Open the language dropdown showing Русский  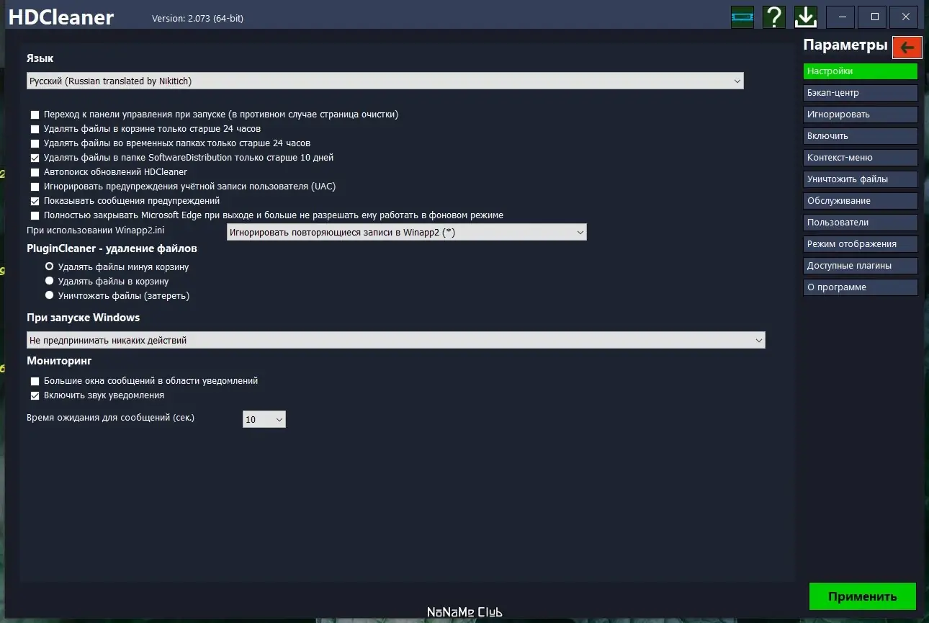click(x=385, y=81)
